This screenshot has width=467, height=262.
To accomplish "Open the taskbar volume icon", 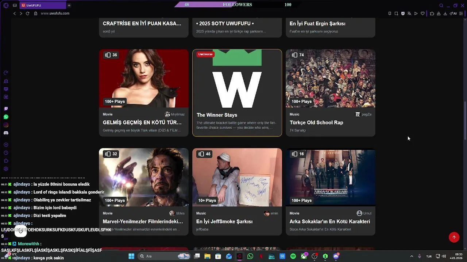I will [444, 256].
